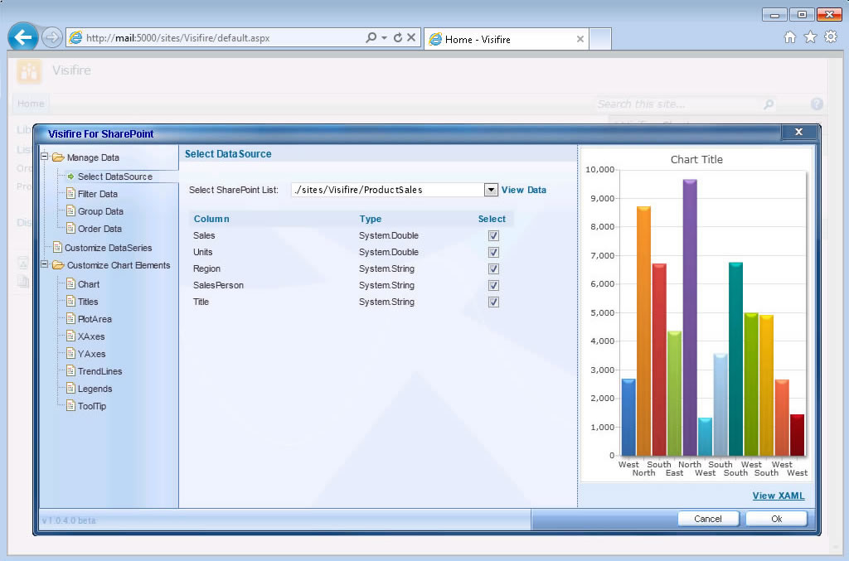
Task: Click the address bar URL field
Action: point(216,38)
